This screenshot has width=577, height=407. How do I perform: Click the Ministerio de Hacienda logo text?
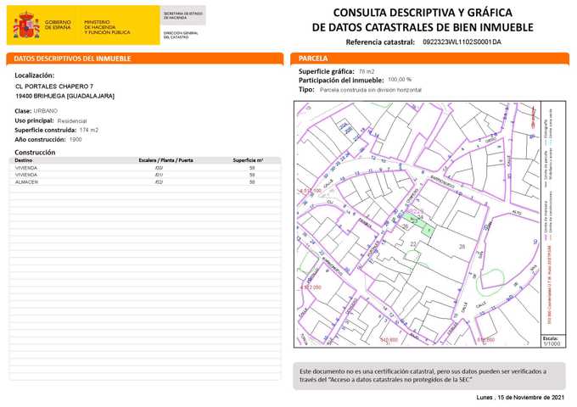click(x=106, y=25)
